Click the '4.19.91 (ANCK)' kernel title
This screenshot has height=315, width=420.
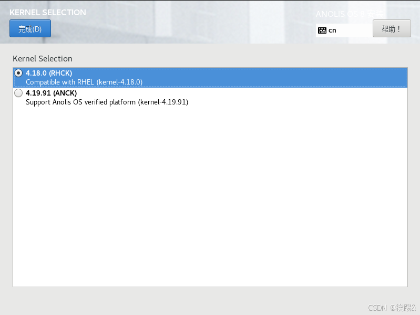[51, 93]
